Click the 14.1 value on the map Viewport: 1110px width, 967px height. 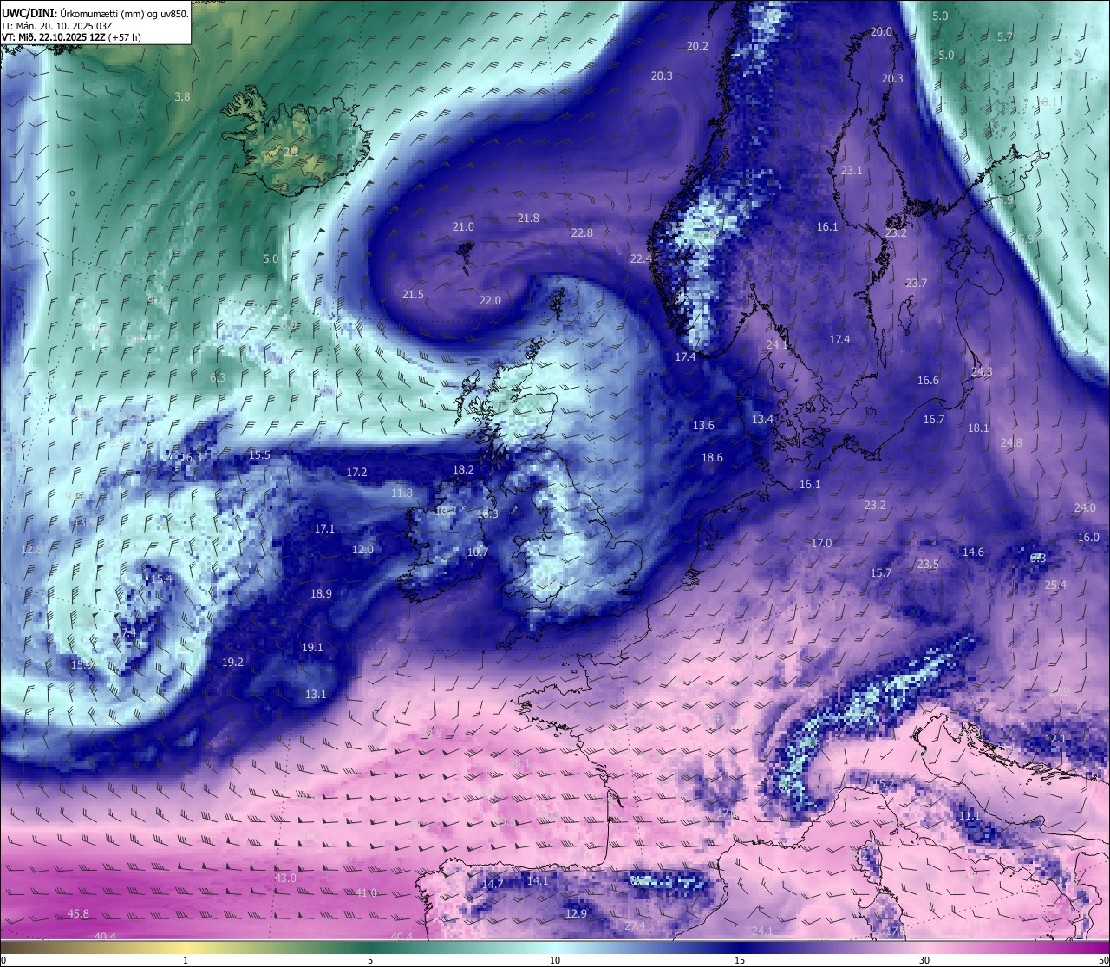tap(538, 880)
